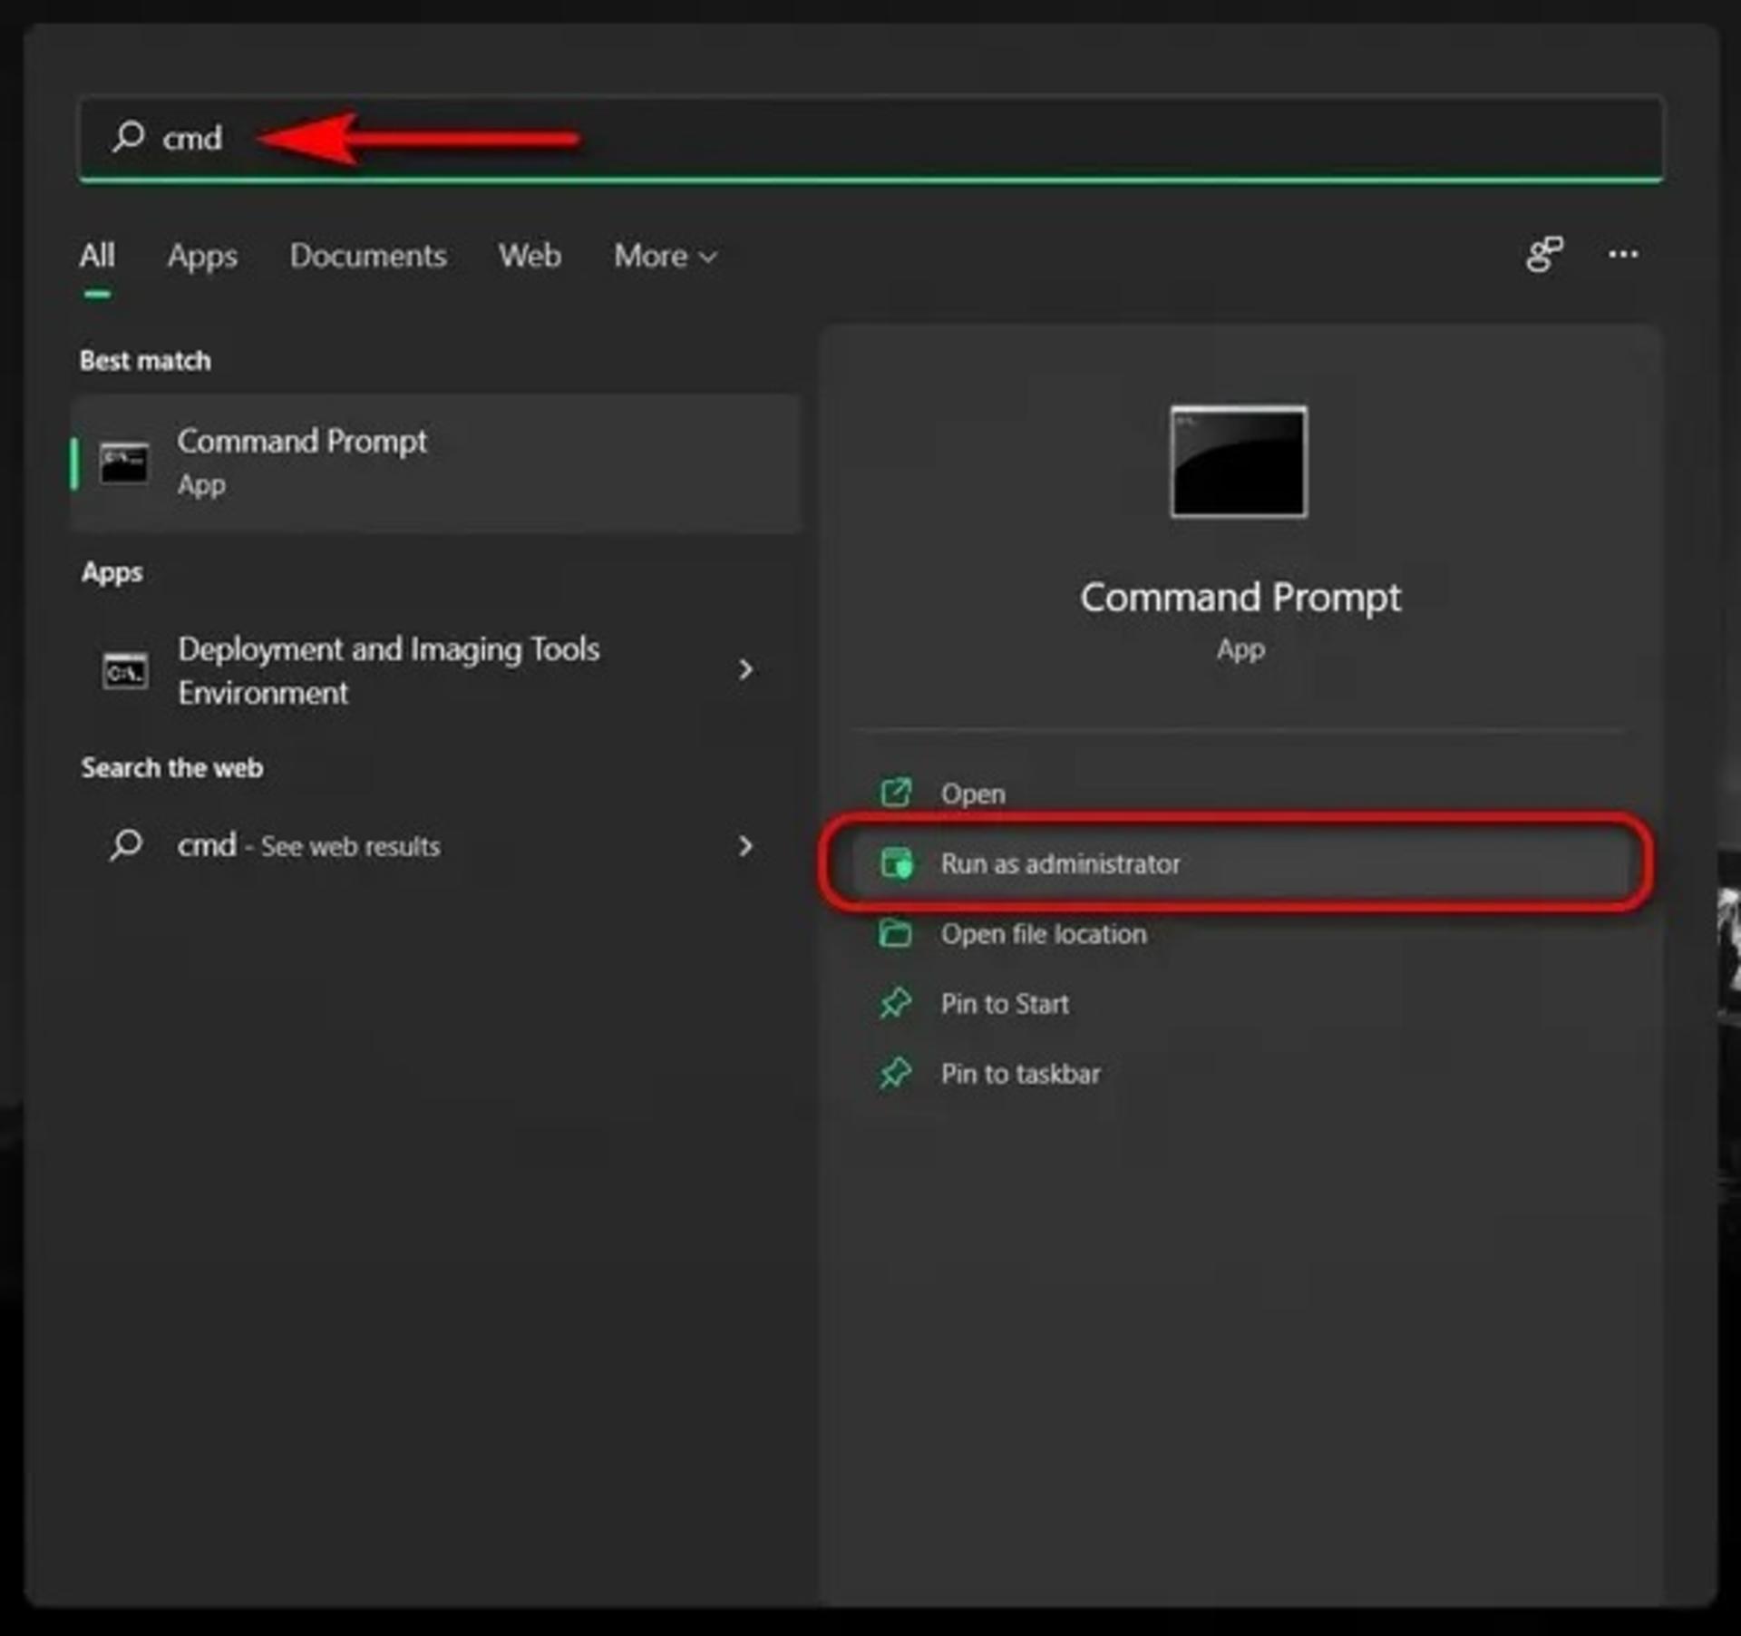1741x1636 pixels.
Task: Click the Pin to Start pin icon
Action: (x=896, y=1003)
